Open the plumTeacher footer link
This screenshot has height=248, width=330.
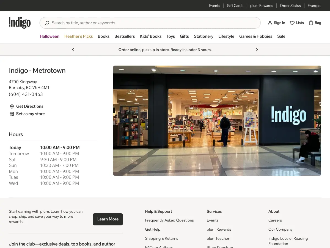coord(218,238)
